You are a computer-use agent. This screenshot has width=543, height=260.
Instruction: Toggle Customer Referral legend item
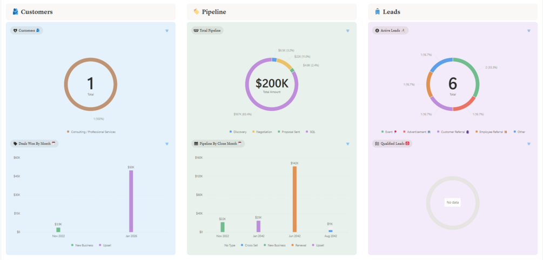coord(453,132)
